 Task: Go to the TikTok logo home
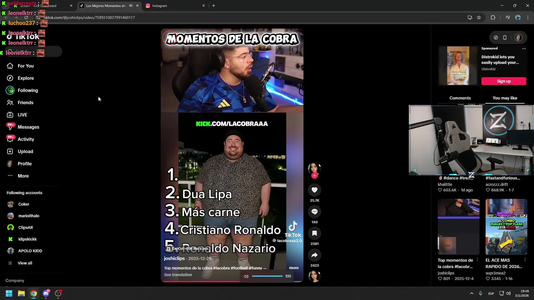23,37
